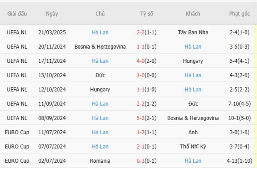Click home team Đức on 15/10/2024
Image resolution: width=257 pixels, height=169 pixels.
[x=100, y=75]
